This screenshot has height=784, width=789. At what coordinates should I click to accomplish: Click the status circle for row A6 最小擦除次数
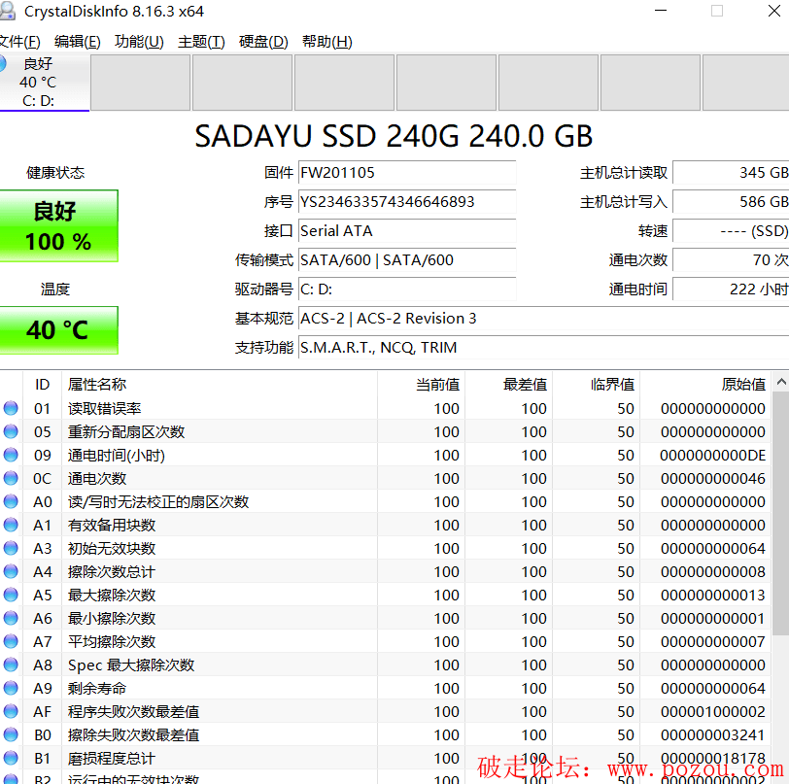tap(11, 618)
